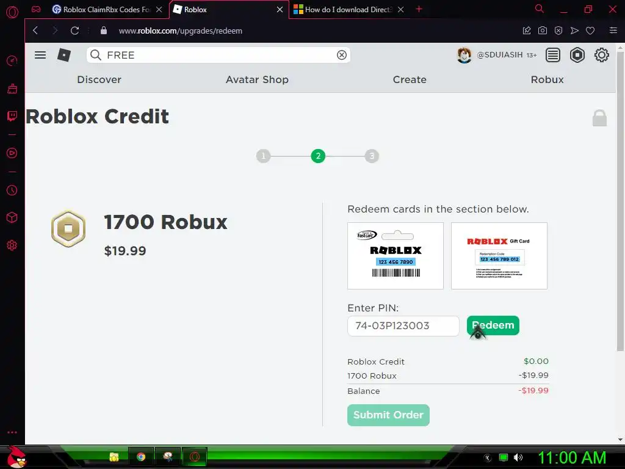Click the page vertical scrollbar thumb

click(620, 202)
